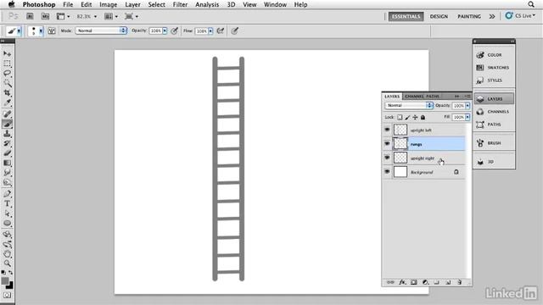Enable airbrush mode next to Flow
543x305 pixels.
click(x=221, y=30)
